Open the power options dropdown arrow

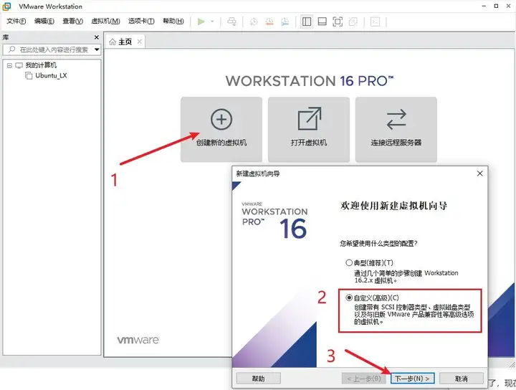(212, 22)
